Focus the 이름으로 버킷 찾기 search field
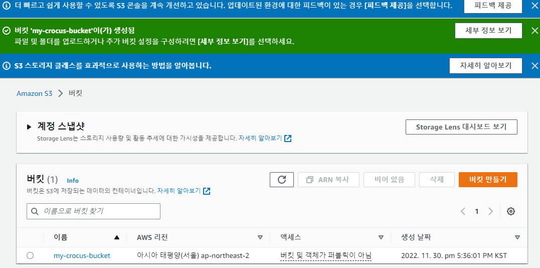540x268 pixels. 93,211
